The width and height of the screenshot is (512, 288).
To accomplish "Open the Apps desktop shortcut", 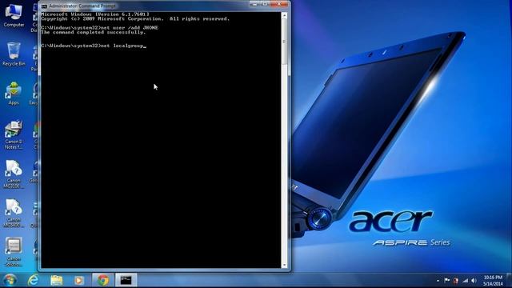I will coord(14,94).
